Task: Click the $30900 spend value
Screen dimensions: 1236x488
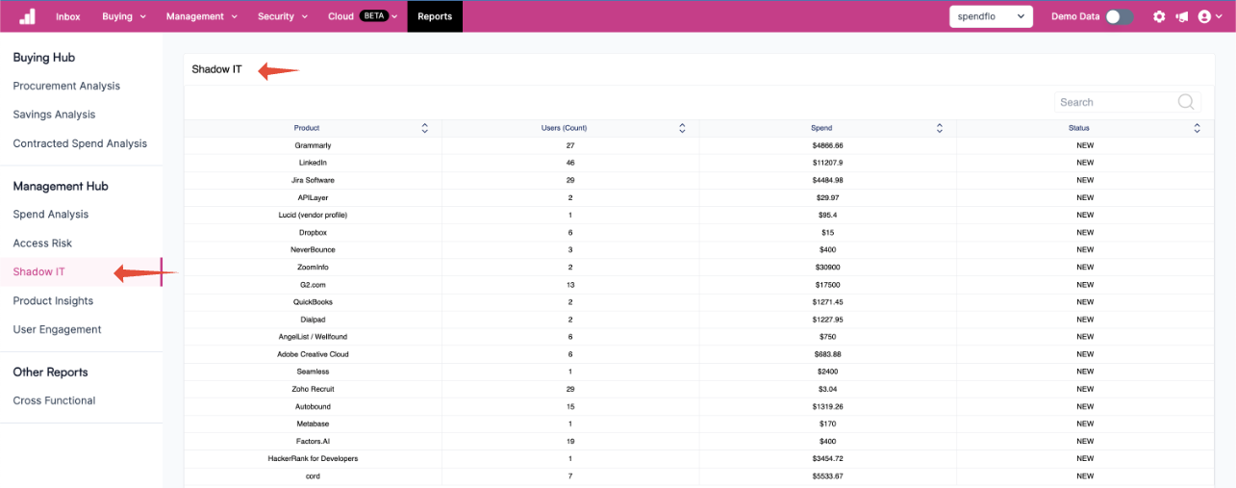Action: (x=827, y=267)
